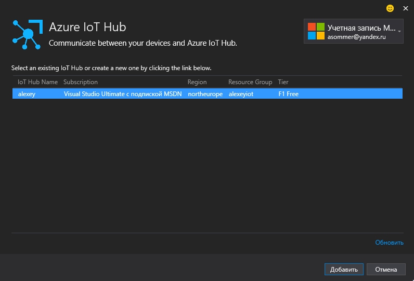
Task: Close the Azure IoT Hub dialog
Action: (406, 8)
